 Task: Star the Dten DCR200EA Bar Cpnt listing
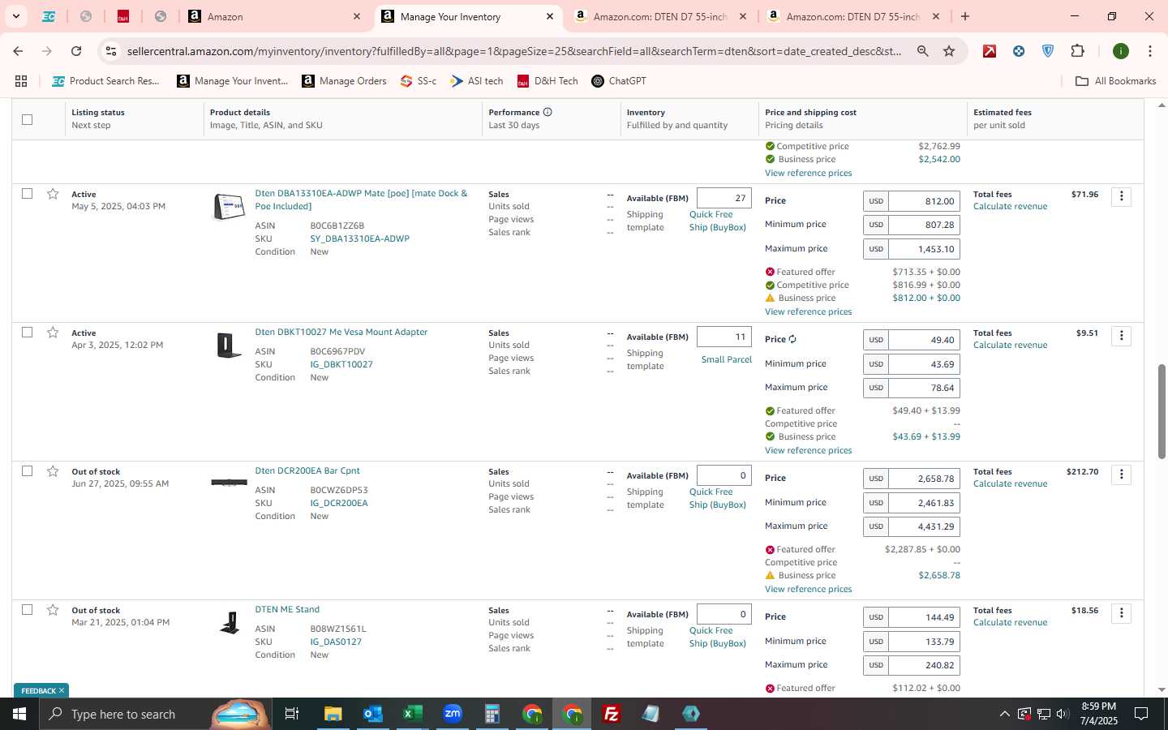(53, 471)
